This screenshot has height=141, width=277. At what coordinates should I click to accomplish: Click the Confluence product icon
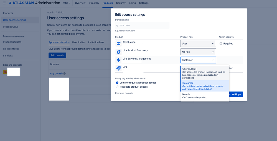pyautogui.click(x=119, y=43)
